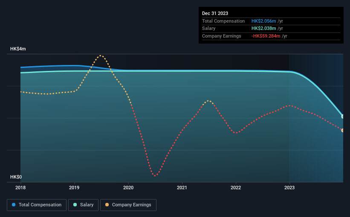Select the salary data point marker at end of 2023
Image resolution: width=350 pixels, height=217 pixels.
coord(343,116)
